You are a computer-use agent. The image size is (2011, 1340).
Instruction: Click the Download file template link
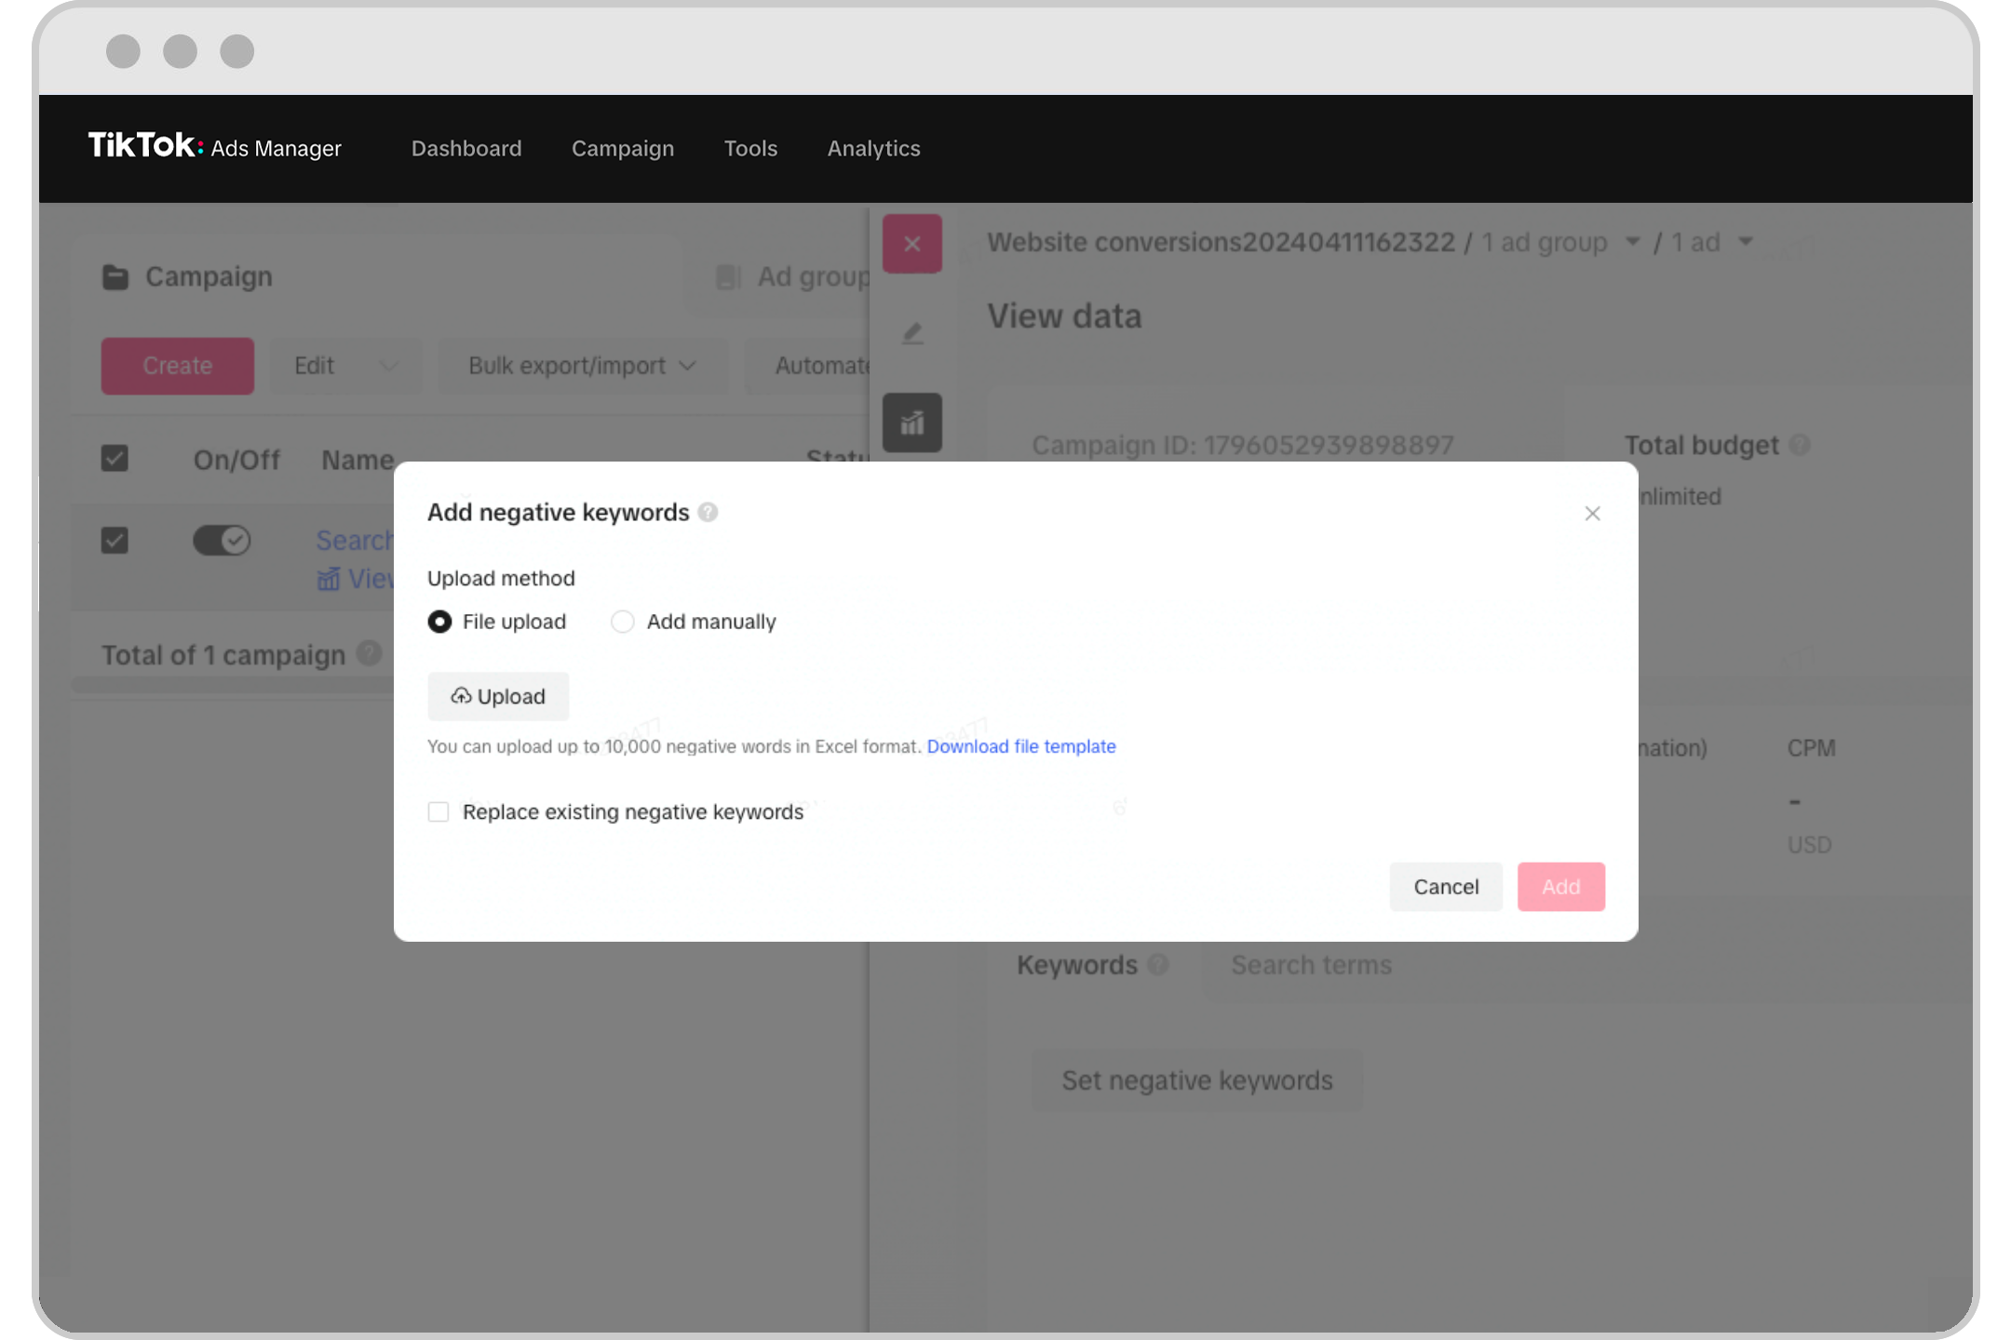click(x=1020, y=746)
